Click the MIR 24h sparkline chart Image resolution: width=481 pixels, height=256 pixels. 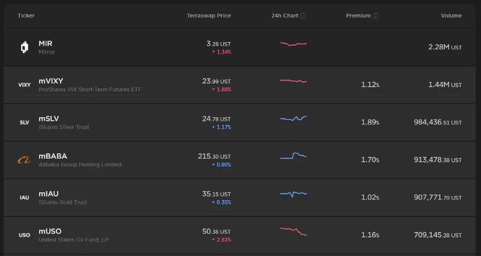(293, 44)
